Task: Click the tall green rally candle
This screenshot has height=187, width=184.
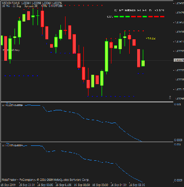Action: [106, 56]
